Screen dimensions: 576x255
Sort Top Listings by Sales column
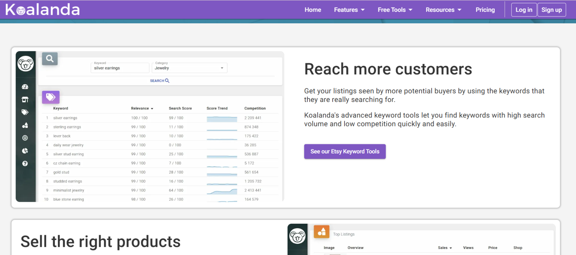[445, 248]
